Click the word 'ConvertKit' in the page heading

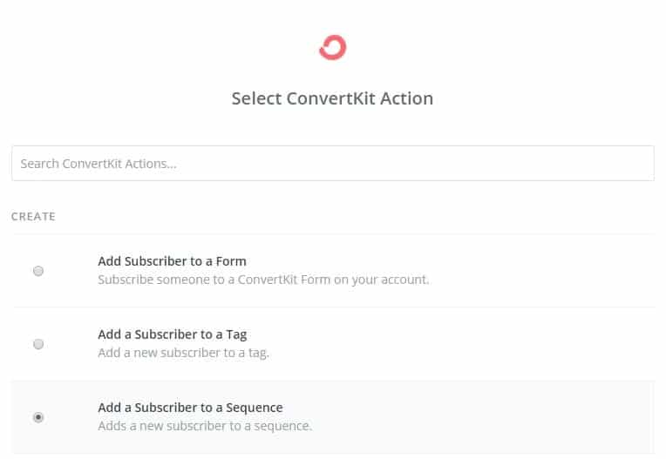[x=331, y=98]
